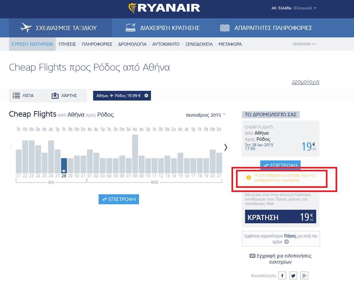This screenshot has width=354, height=289.
Task: Open Εγγραφή για ειδοποιήσεις εισιτηρίων signup link
Action: (280, 259)
